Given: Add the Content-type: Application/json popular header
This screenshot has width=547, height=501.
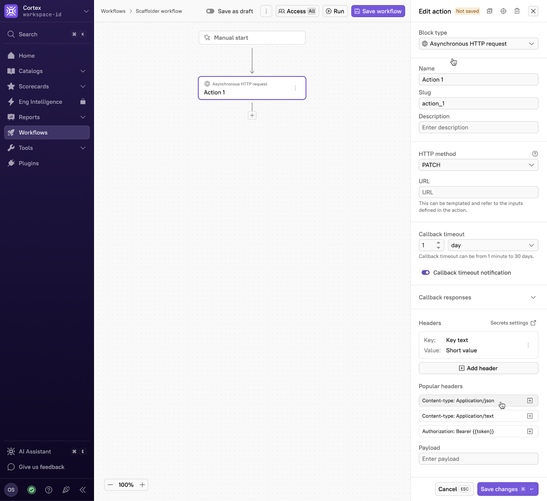Looking at the screenshot, I should [x=530, y=401].
